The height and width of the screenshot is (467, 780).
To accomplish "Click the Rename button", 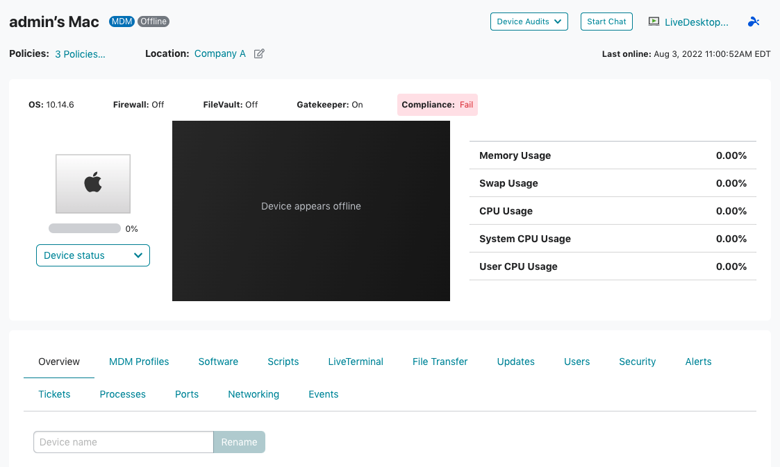I will (x=239, y=442).
